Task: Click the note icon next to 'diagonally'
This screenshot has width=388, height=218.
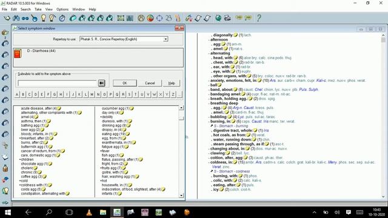Action: click(236, 35)
